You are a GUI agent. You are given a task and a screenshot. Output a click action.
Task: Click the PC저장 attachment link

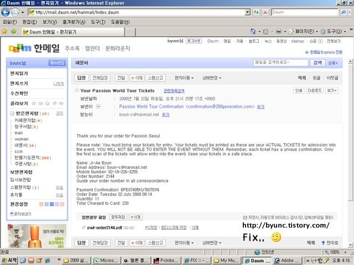[x=151, y=227]
